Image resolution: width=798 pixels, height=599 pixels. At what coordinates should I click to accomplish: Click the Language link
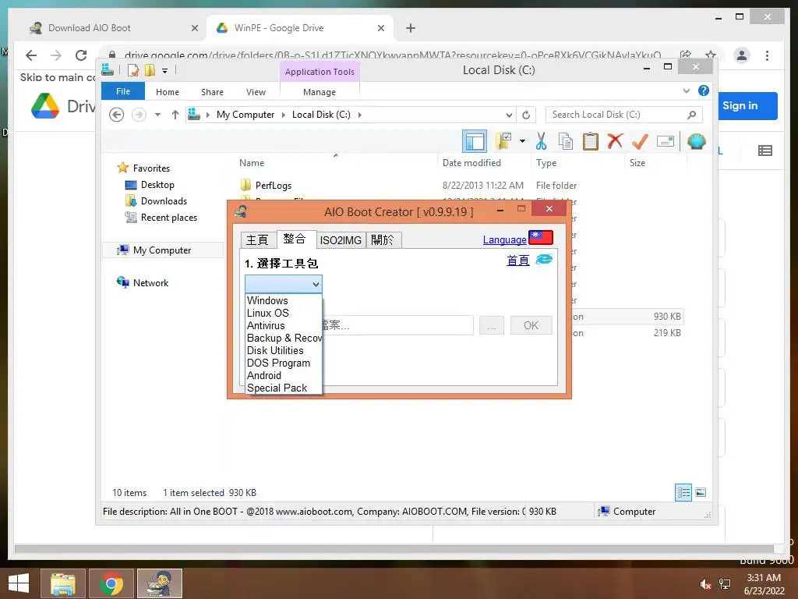pos(504,239)
